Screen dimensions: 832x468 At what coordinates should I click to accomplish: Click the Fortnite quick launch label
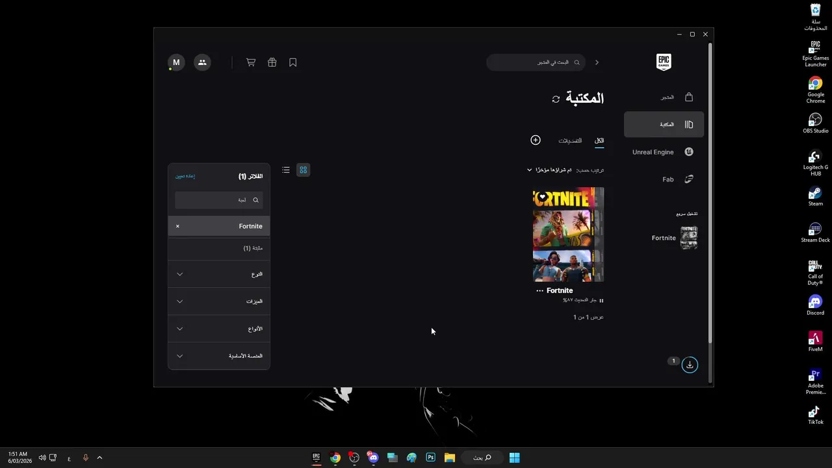664,238
